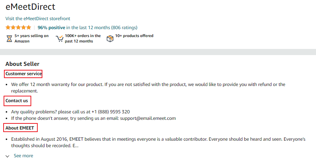Click the 100K+ orders text
Viewport: 316px width, 163px height.
(x=83, y=39)
